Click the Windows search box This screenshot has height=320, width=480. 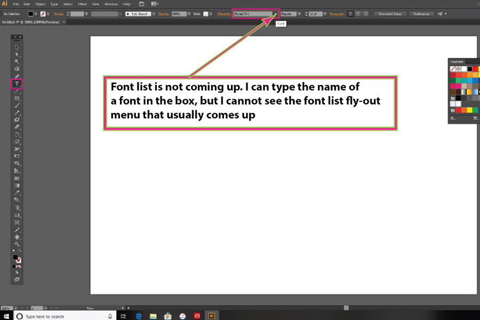tap(65, 316)
